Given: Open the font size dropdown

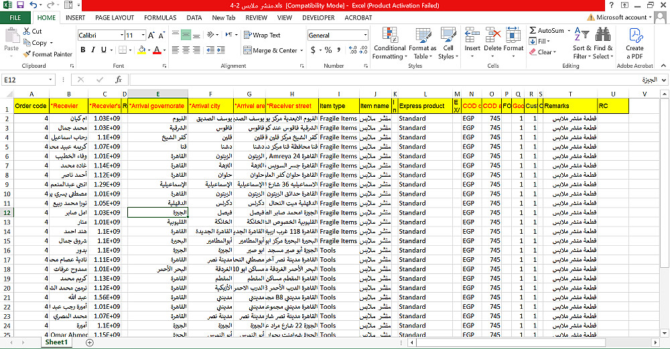Looking at the screenshot, I should click(143, 36).
